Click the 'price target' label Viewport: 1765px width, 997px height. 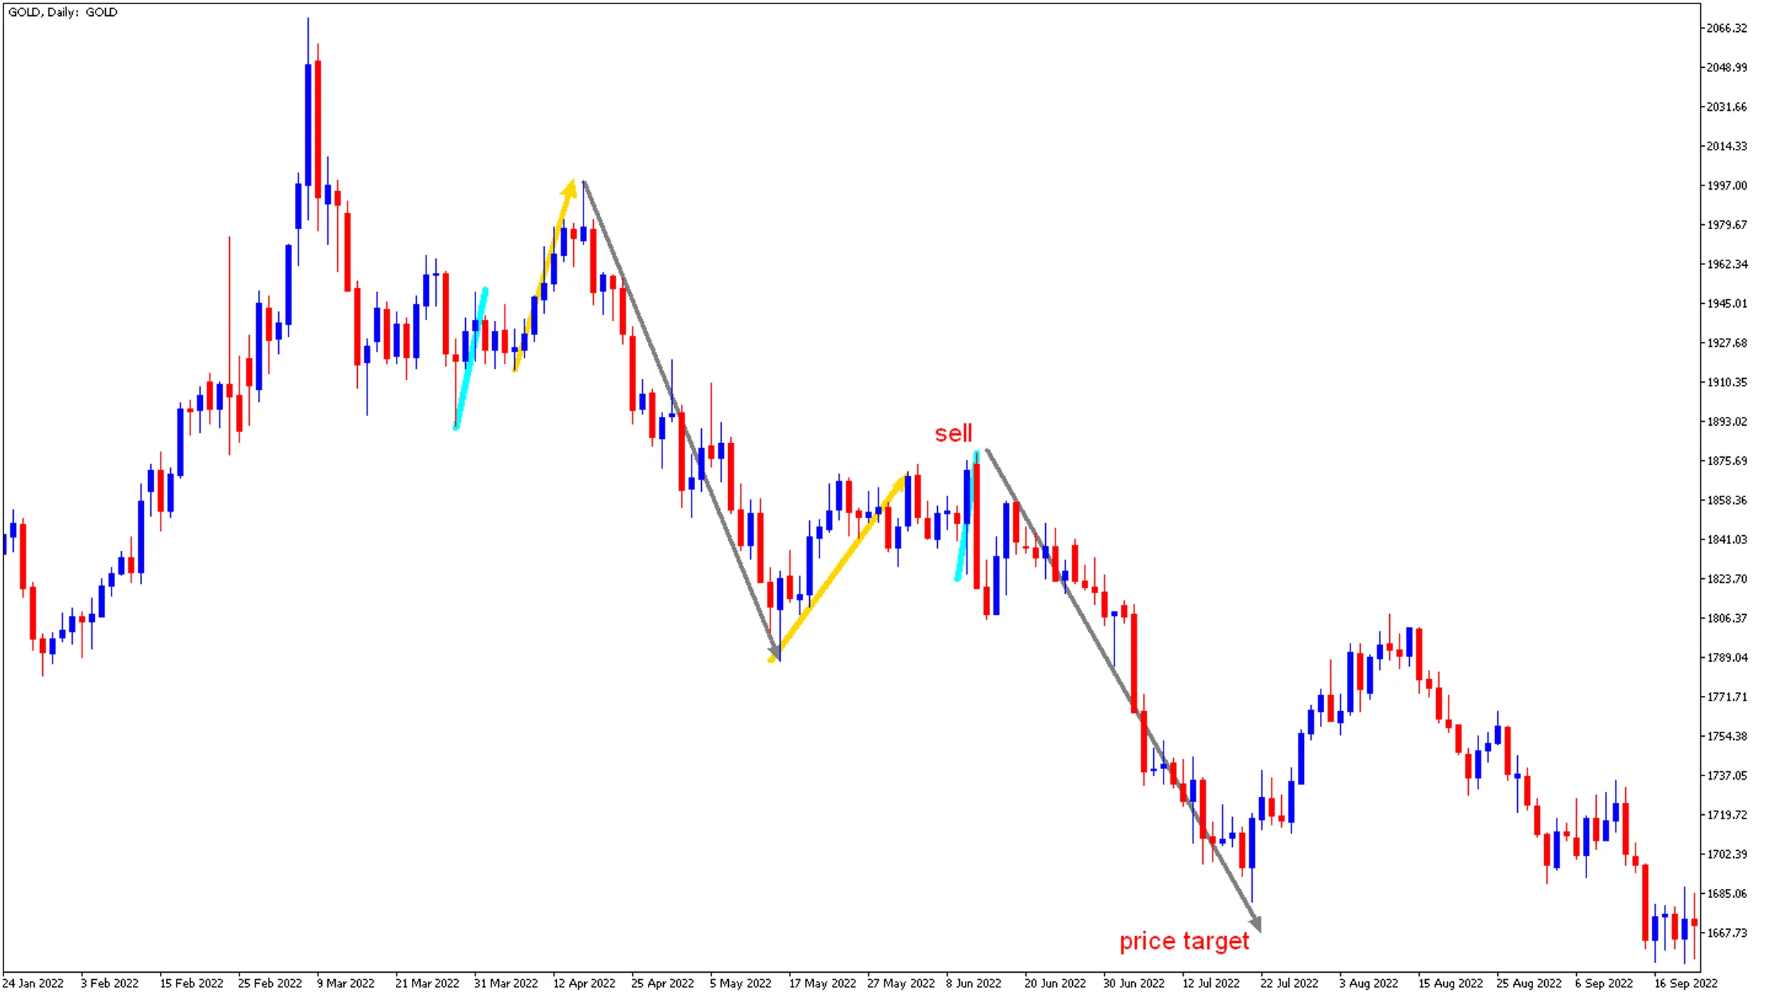pos(1184,941)
